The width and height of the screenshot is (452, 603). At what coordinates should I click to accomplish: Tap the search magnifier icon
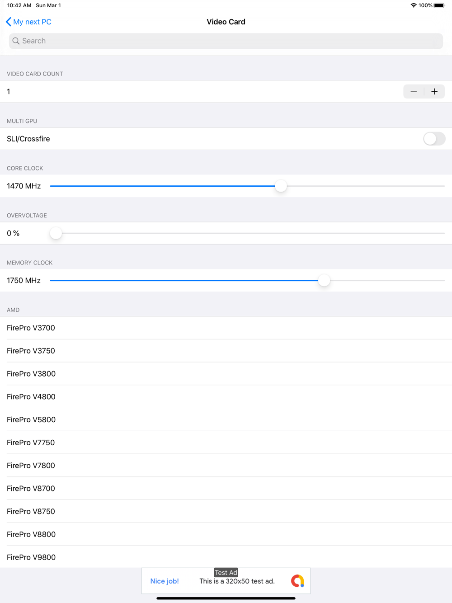click(16, 41)
